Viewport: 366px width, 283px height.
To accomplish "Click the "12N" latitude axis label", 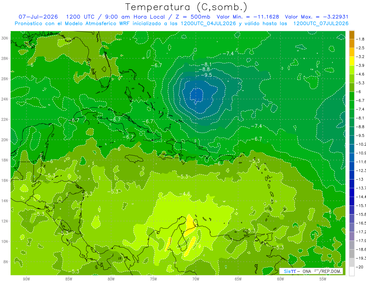I will [5, 221].
